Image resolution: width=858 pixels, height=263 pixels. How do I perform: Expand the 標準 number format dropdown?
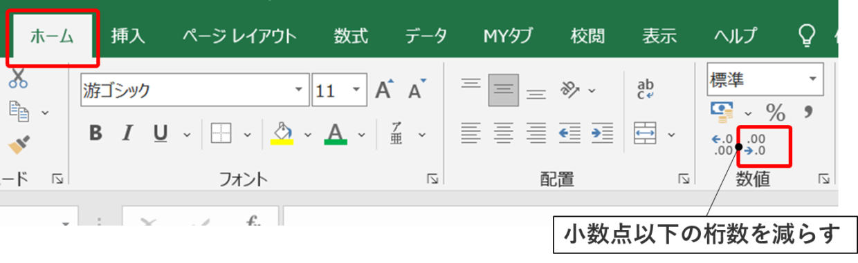point(813,80)
